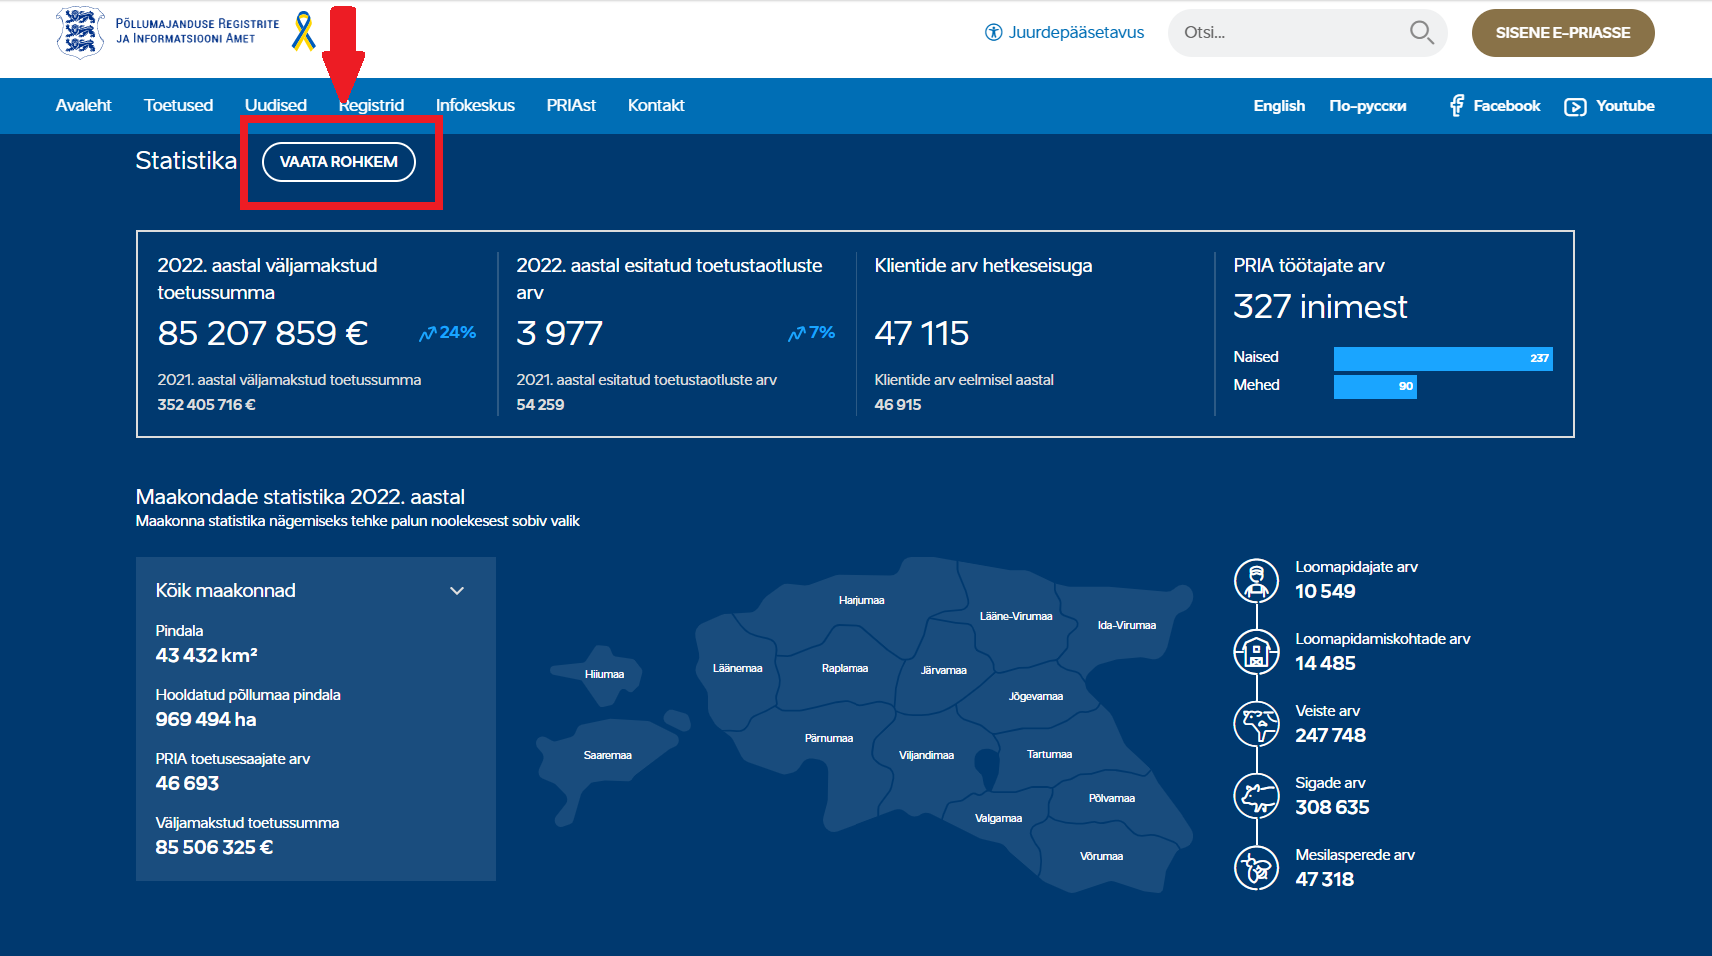The width and height of the screenshot is (1712, 956).
Task: Click the Veiste arv cow icon
Action: click(1257, 725)
